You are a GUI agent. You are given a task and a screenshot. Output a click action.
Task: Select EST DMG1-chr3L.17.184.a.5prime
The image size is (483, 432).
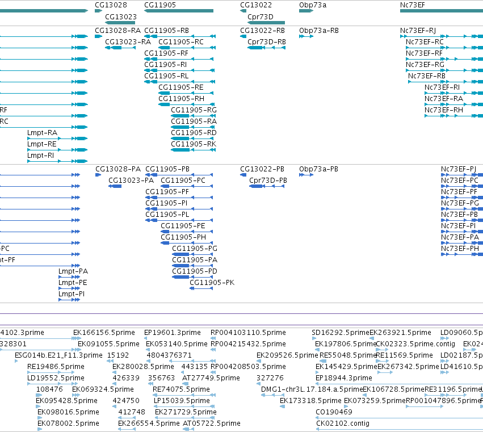click(312, 390)
